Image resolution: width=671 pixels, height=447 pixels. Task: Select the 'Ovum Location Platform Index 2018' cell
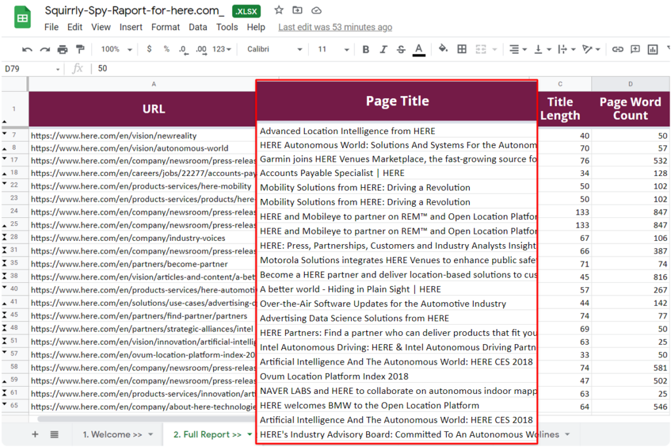[396, 376]
